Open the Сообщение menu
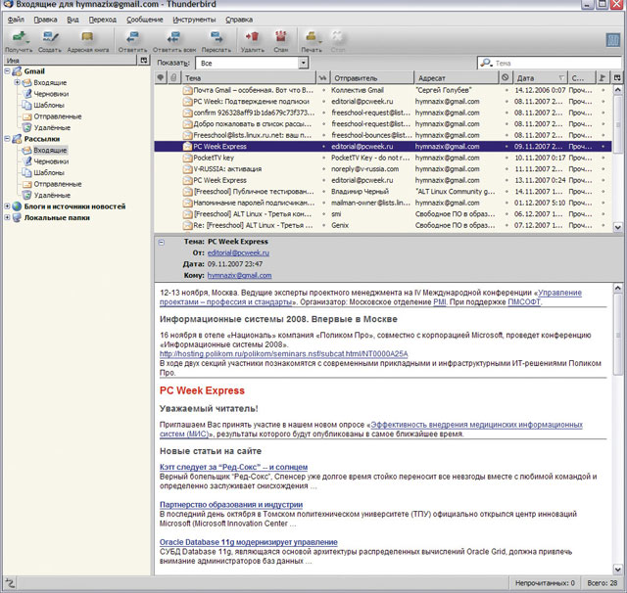The width and height of the screenshot is (627, 593). pyautogui.click(x=144, y=20)
